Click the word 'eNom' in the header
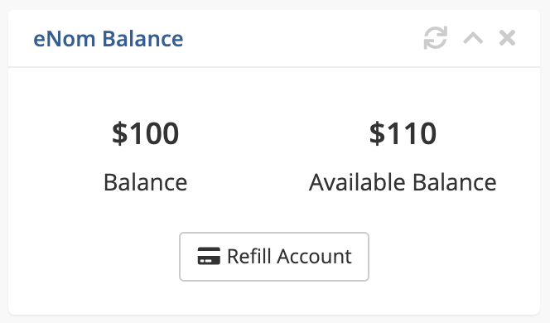The height and width of the screenshot is (323, 550). pyautogui.click(x=64, y=39)
